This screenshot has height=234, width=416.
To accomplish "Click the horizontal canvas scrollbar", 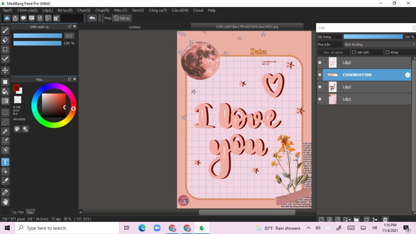I will click(x=247, y=212).
